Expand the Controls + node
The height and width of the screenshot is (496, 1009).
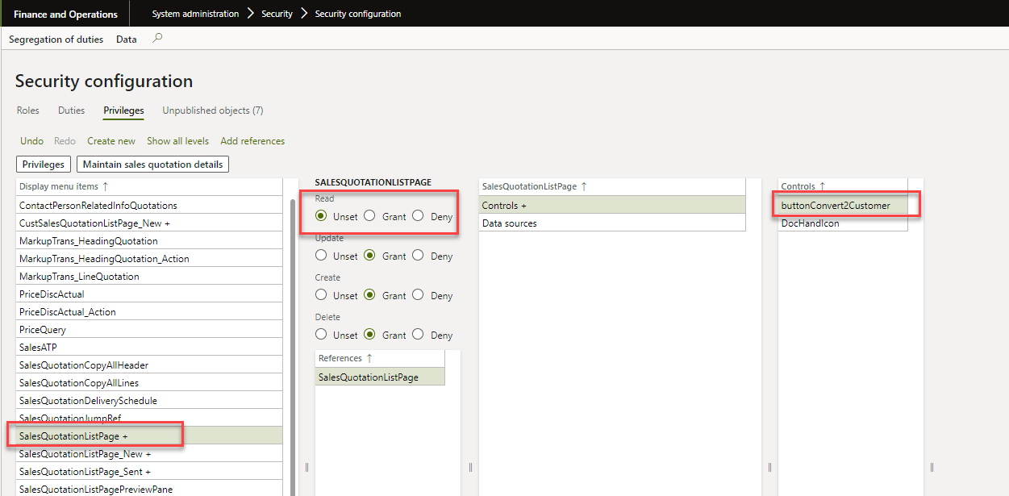[504, 206]
